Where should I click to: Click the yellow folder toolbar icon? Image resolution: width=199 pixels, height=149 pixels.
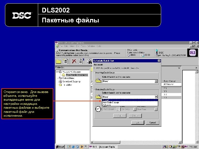[59, 61]
